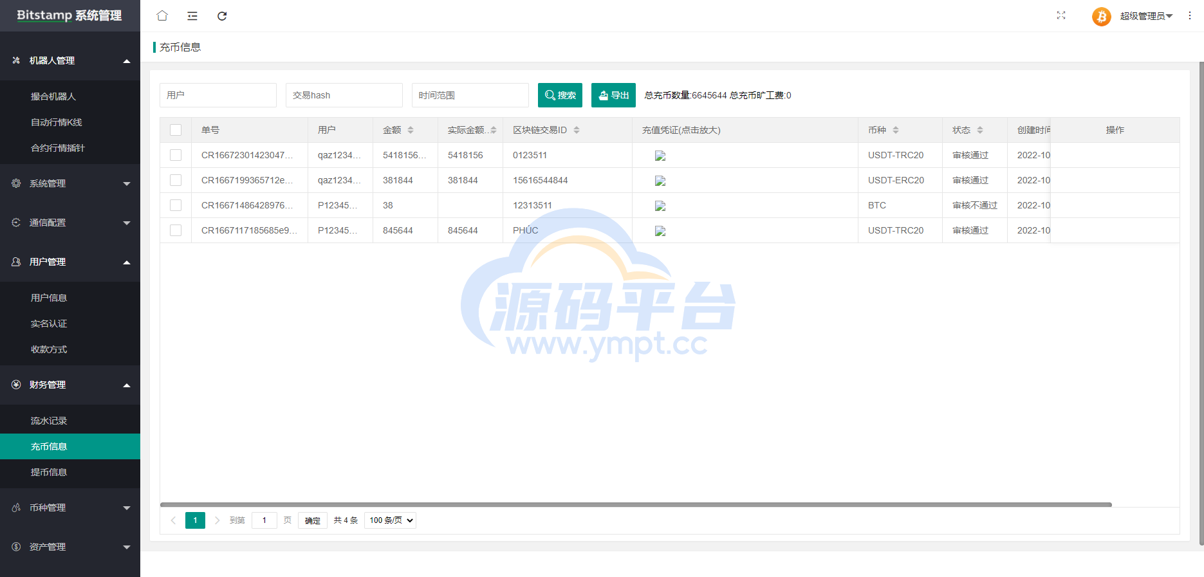
Task: Focus the jump-to-page number input
Action: [264, 520]
